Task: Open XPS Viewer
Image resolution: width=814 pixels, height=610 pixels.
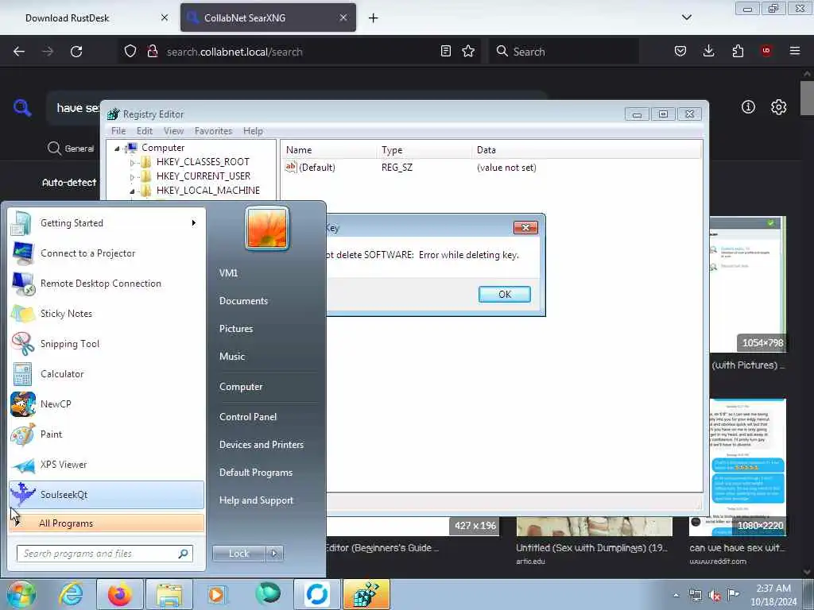Action: (107, 464)
